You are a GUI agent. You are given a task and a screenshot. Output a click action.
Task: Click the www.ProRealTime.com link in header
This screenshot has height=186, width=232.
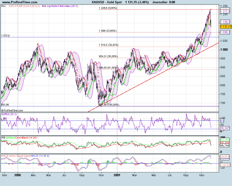coord(19,2)
